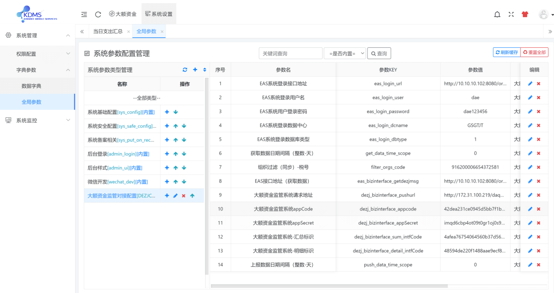
Task: Click the 关键词查询 input field
Action: pyautogui.click(x=290, y=53)
